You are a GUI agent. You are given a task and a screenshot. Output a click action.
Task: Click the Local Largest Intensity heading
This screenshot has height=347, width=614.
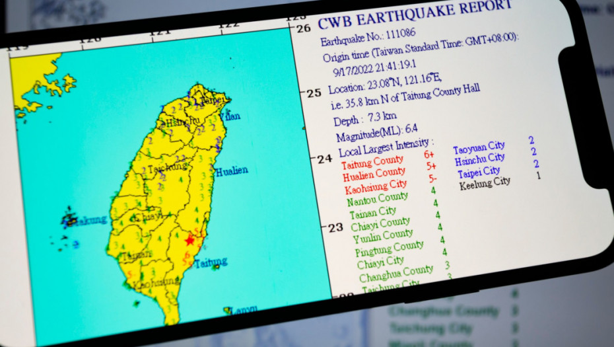pos(386,147)
